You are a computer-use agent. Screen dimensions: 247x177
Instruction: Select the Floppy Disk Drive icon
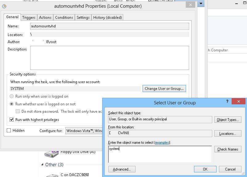[x=51, y=154]
